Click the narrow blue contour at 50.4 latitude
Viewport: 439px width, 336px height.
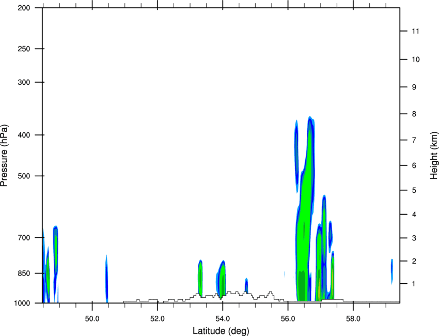(x=107, y=279)
